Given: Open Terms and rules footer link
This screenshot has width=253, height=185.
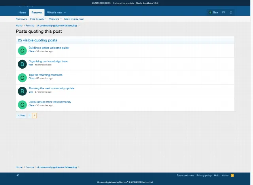Looking at the screenshot, I should tap(185, 176).
